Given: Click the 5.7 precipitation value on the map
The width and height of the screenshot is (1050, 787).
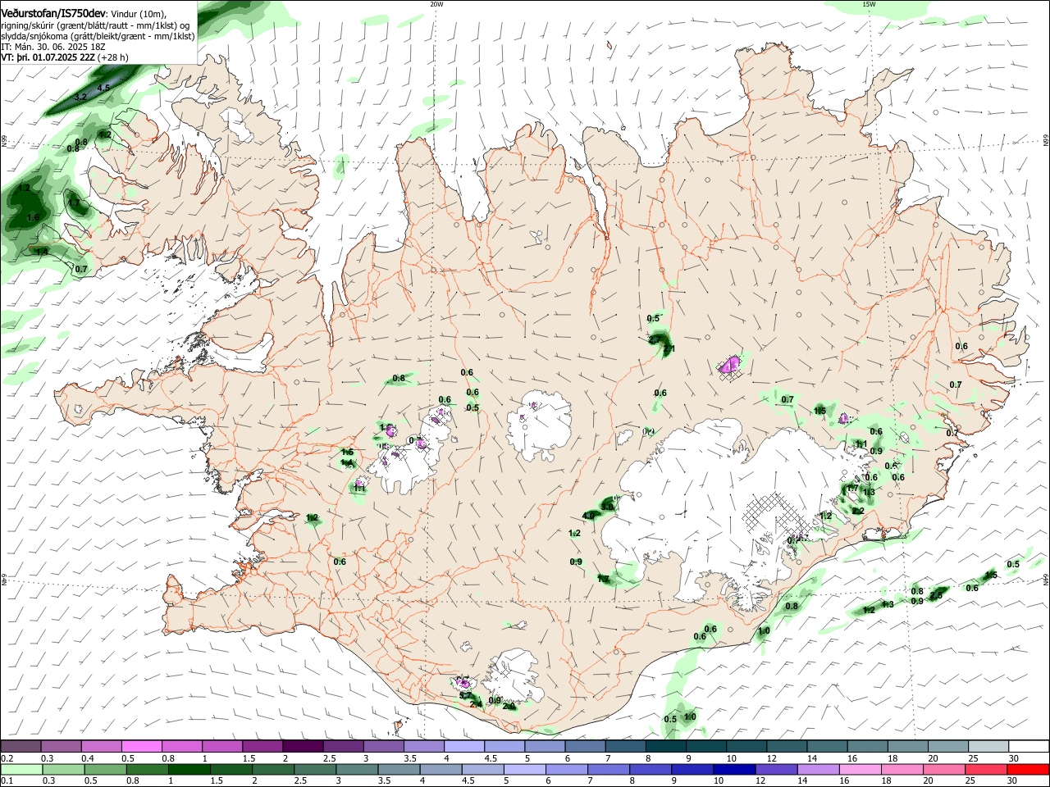Looking at the screenshot, I should coord(465,696).
